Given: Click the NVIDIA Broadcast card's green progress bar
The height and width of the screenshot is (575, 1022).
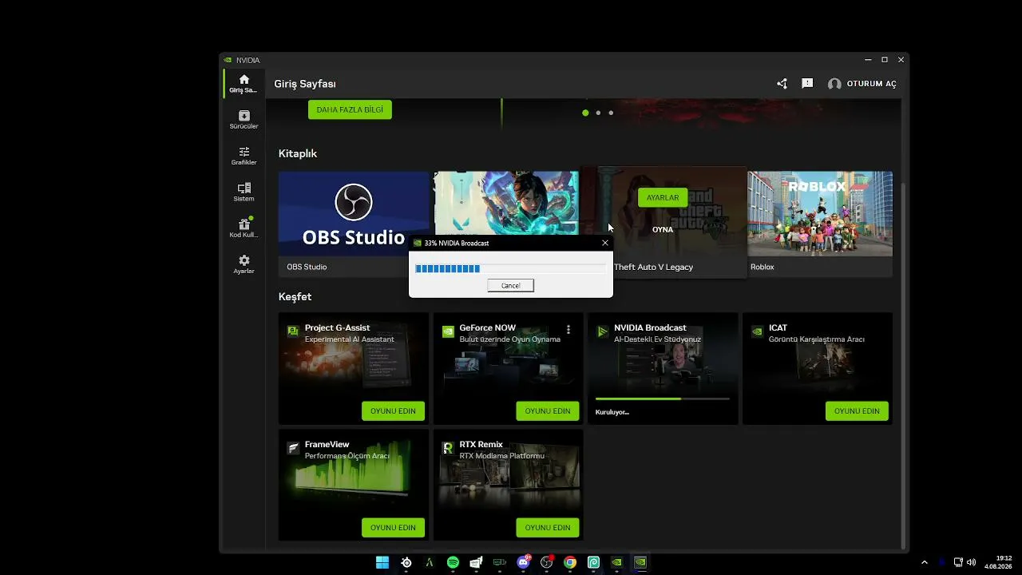Looking at the screenshot, I should coord(663,399).
